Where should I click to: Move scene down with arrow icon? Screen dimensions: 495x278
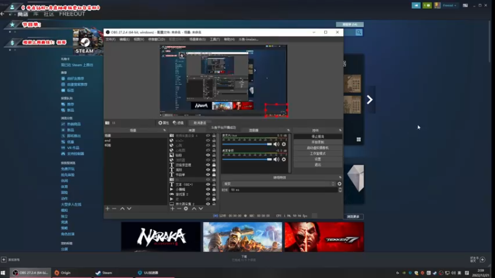click(x=129, y=209)
